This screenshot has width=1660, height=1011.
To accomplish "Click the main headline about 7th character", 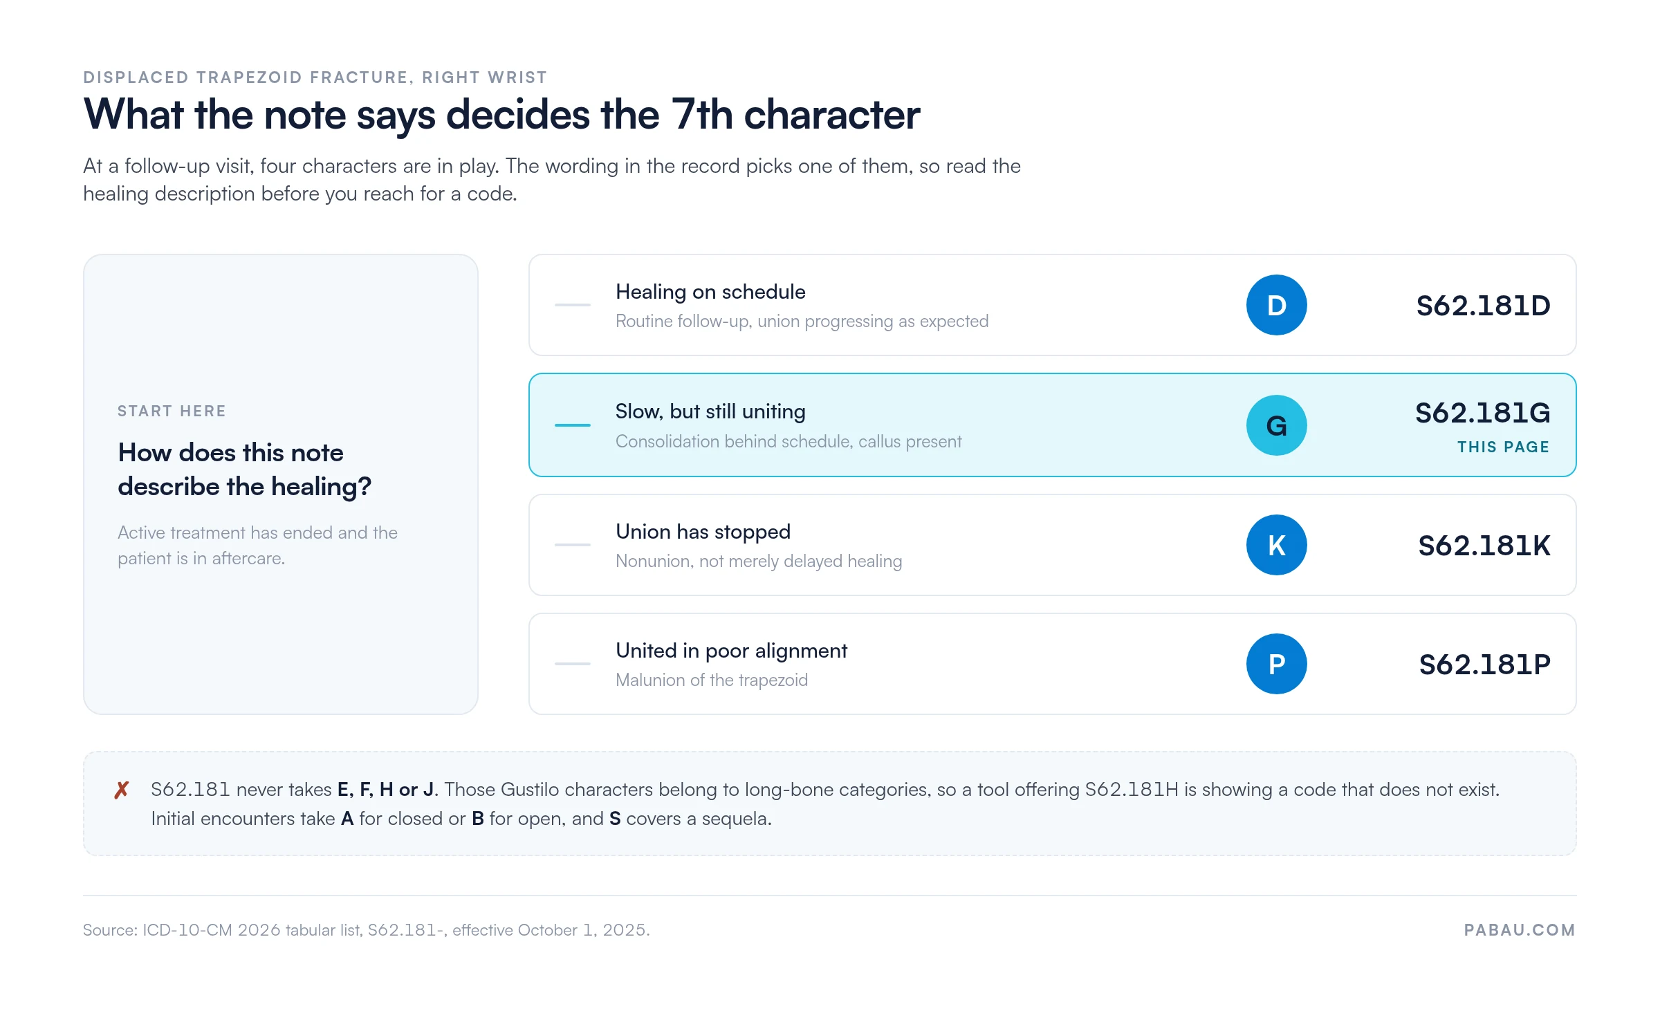I will pos(501,115).
